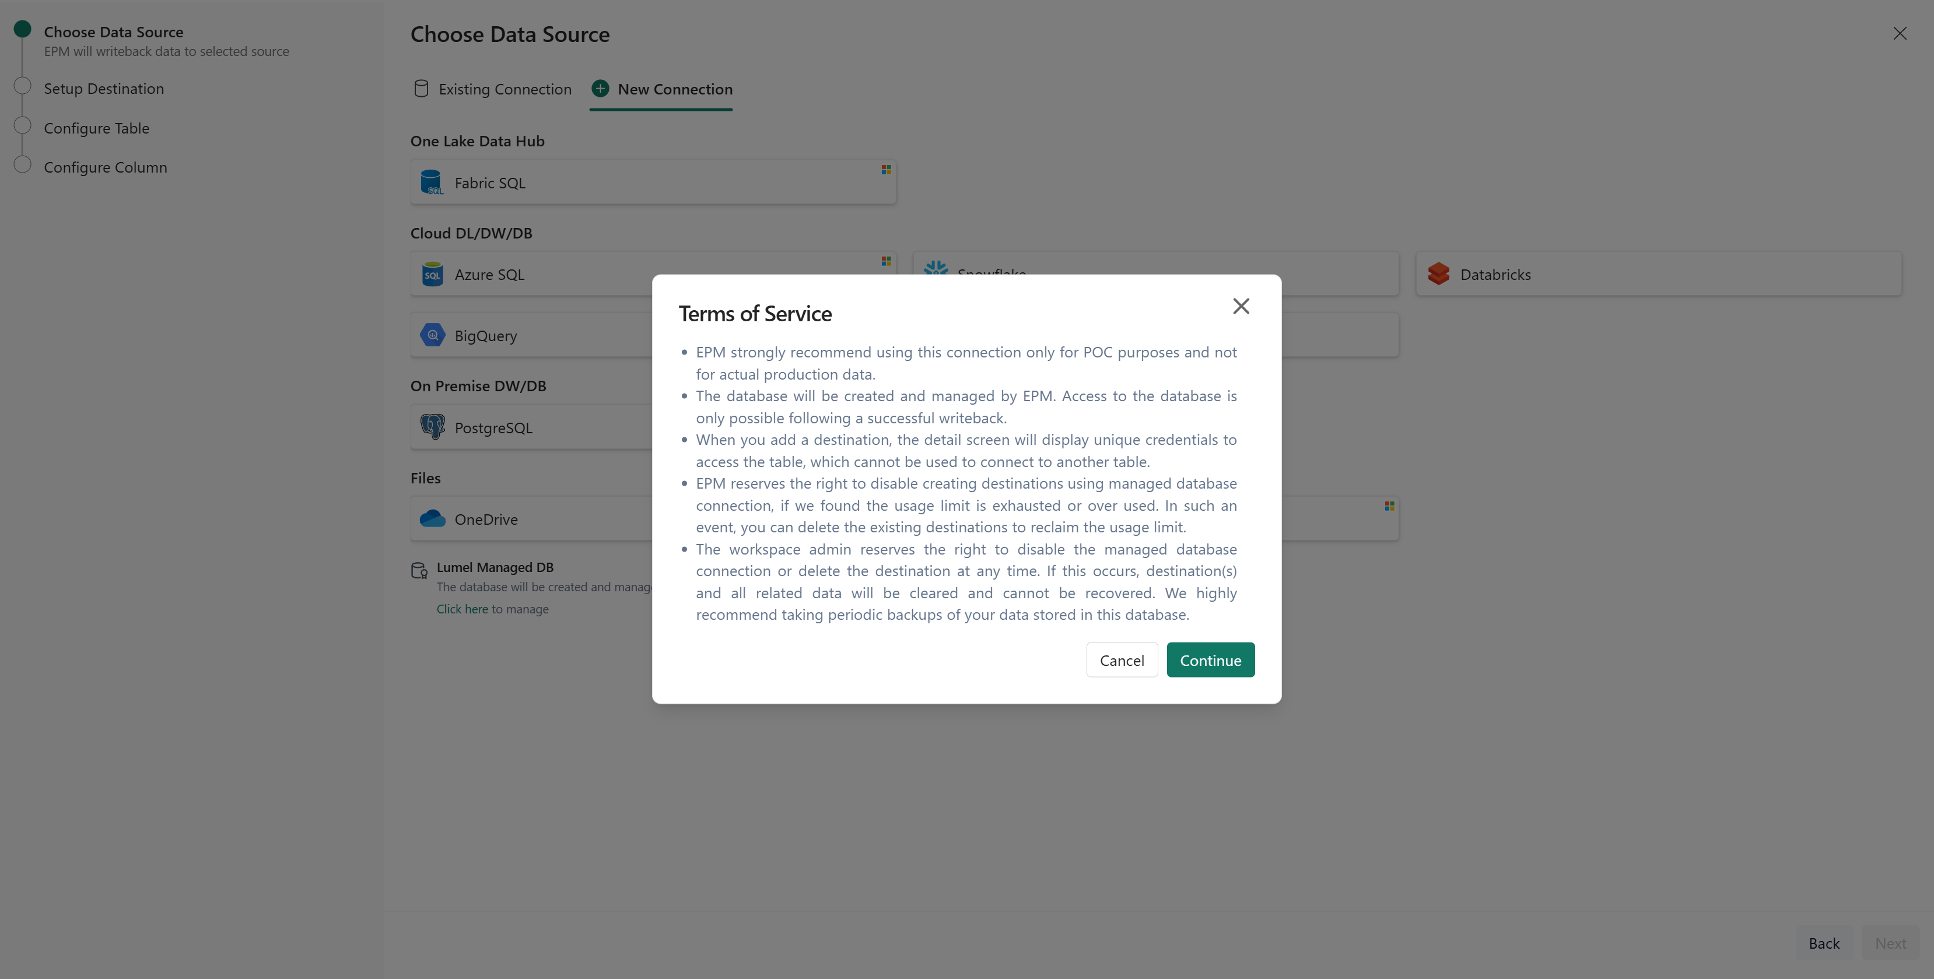Select the OneDrive cloud icon
Screen dimensions: 1934x979
click(432, 519)
